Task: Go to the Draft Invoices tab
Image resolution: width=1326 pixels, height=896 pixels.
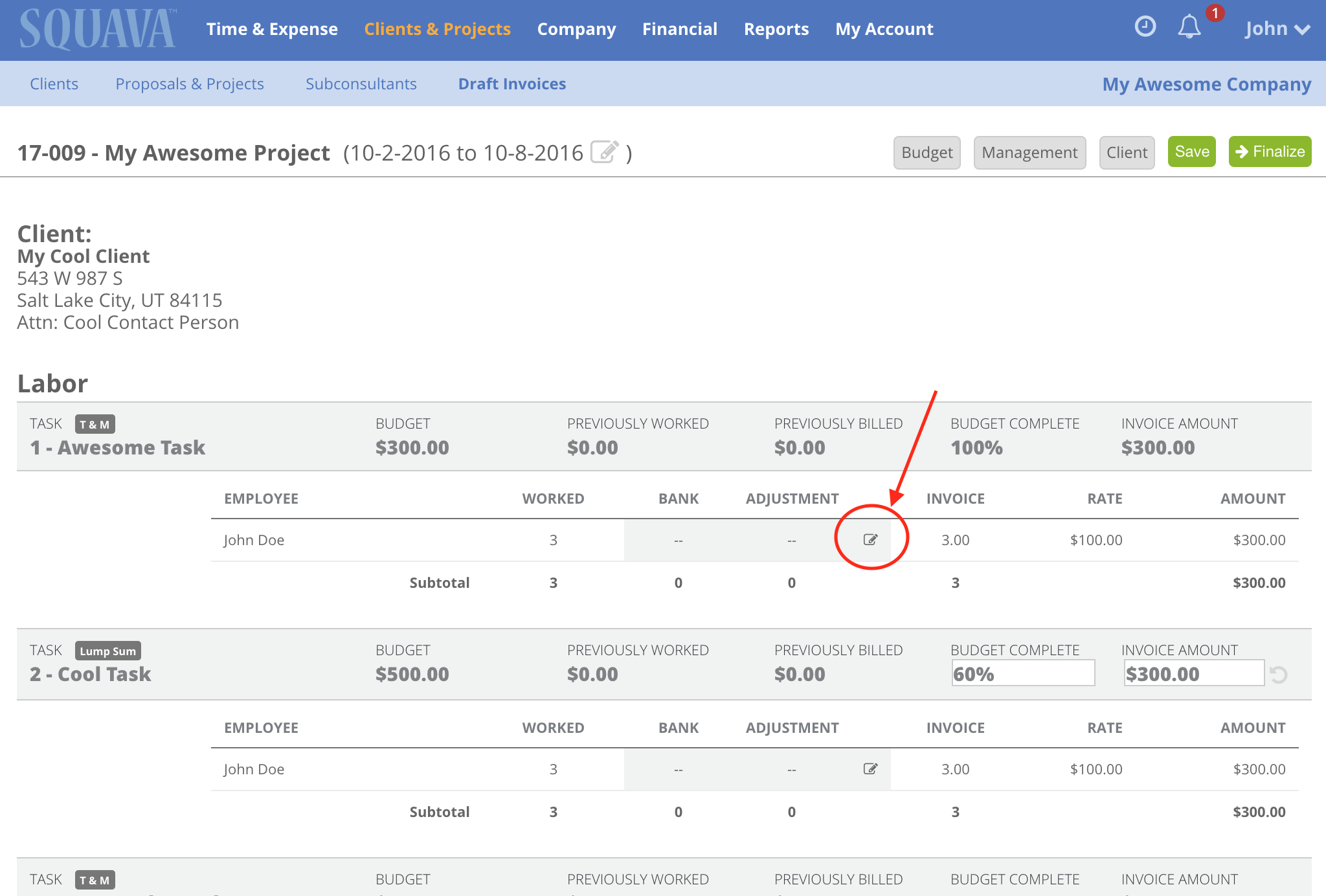Action: 512,84
